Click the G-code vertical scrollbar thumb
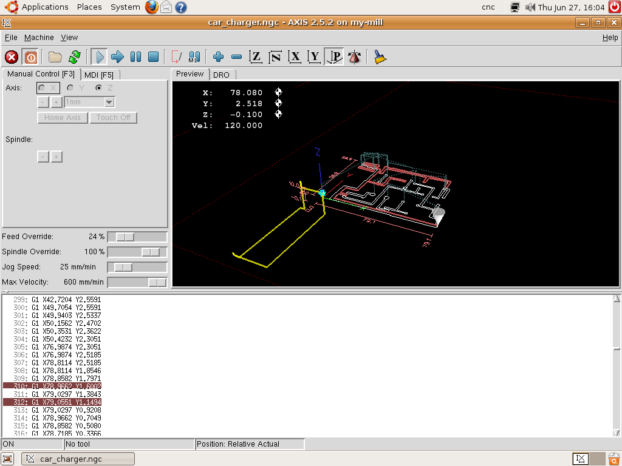Image resolution: width=622 pixels, height=466 pixels. point(617,349)
